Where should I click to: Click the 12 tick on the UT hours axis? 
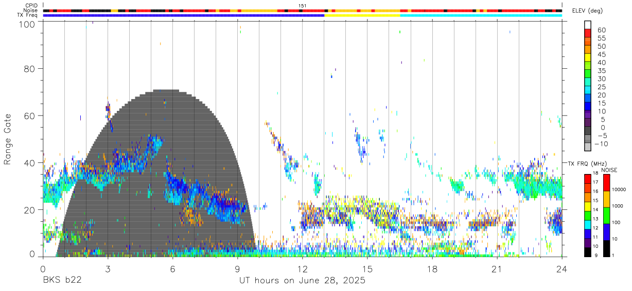coord(303,268)
